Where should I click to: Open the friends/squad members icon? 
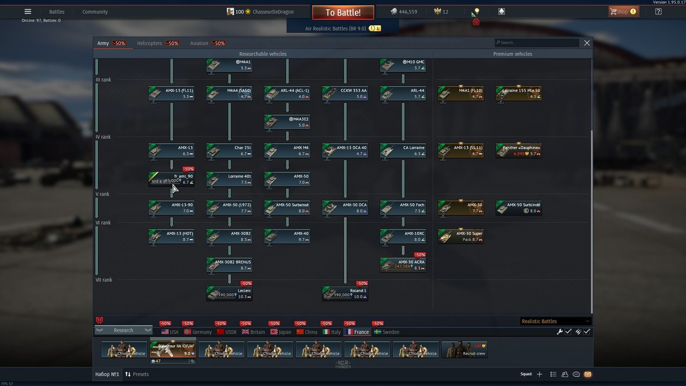point(565,374)
